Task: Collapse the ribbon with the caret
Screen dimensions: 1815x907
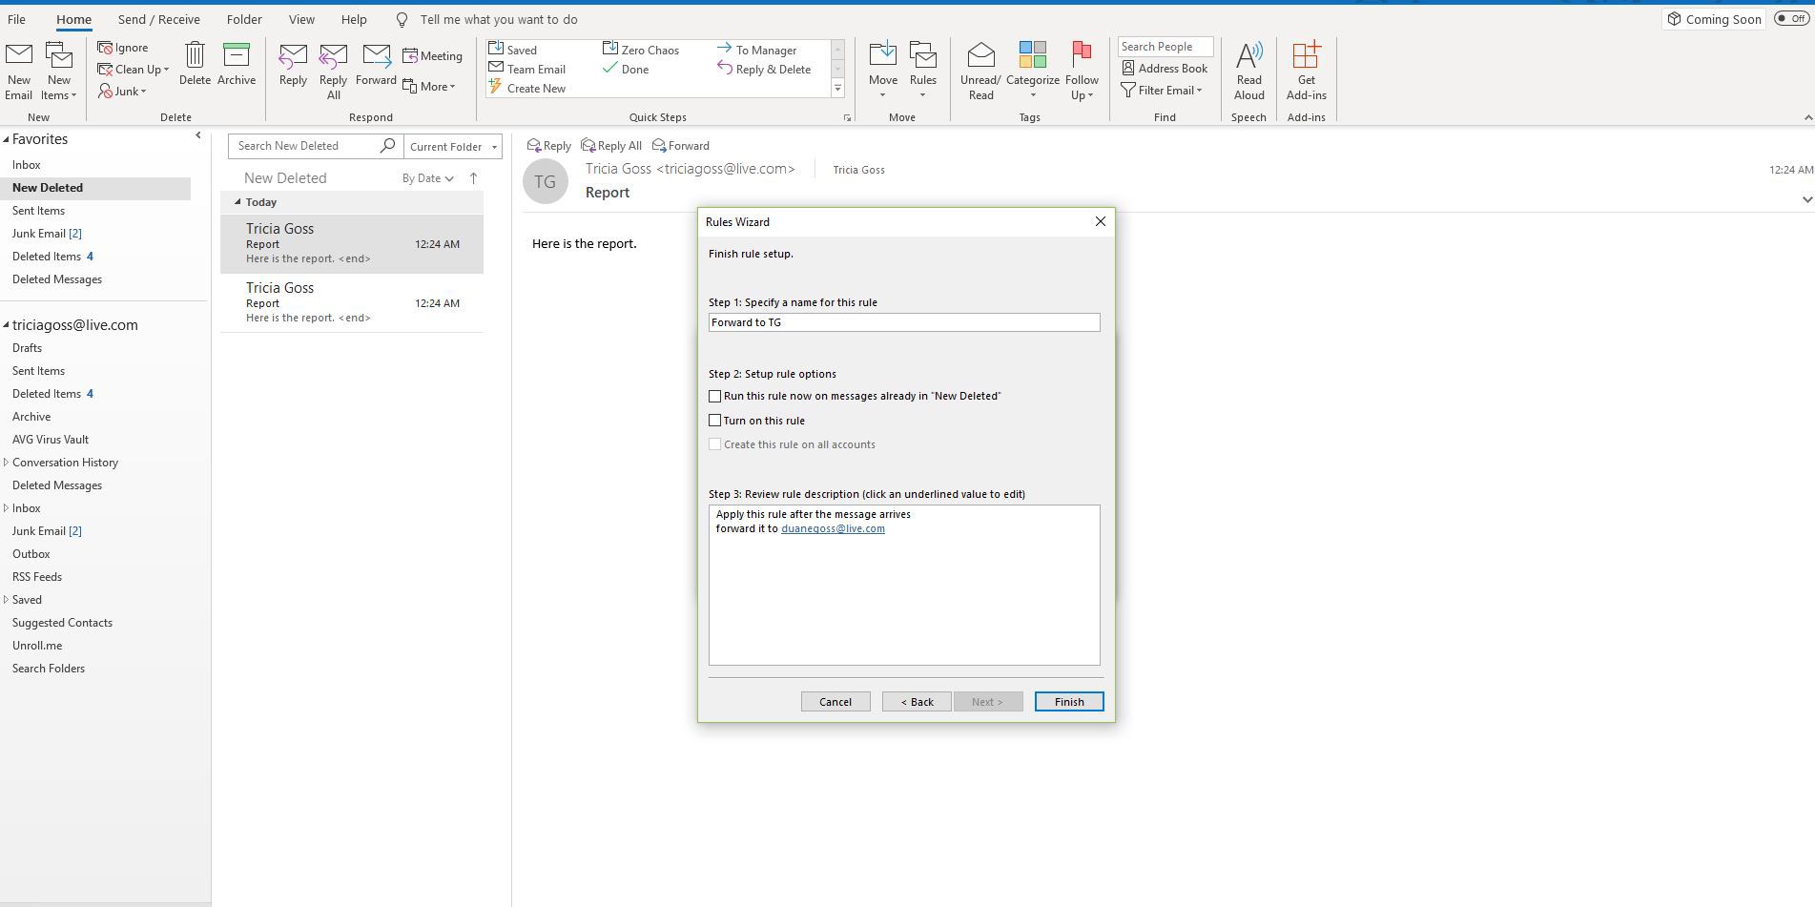Action: (x=1807, y=117)
